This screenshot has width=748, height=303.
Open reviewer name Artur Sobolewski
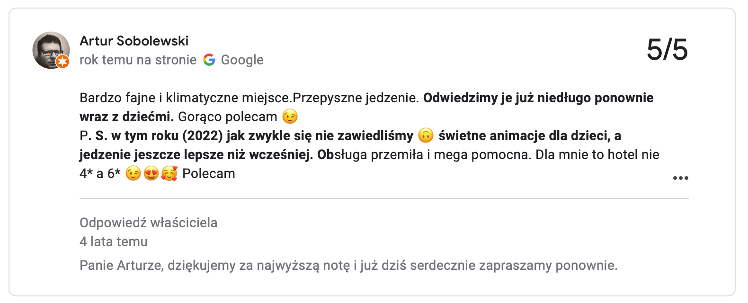click(134, 41)
